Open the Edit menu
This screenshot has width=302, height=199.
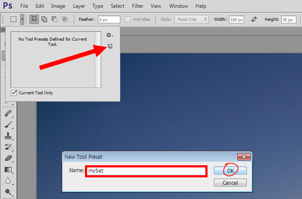coord(40,6)
